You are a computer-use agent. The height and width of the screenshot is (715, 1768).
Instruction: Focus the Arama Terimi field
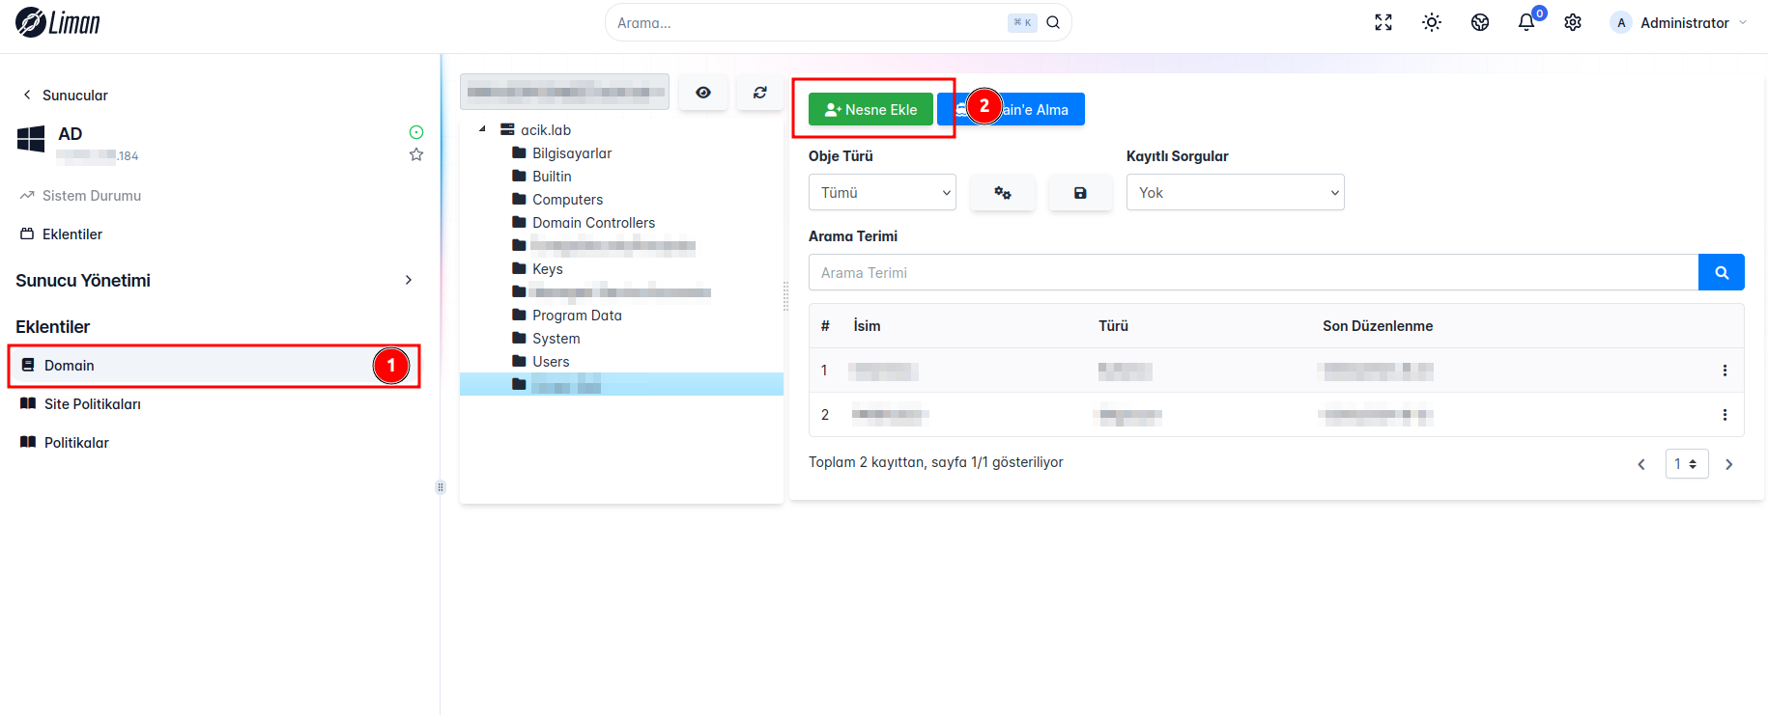click(x=1253, y=272)
